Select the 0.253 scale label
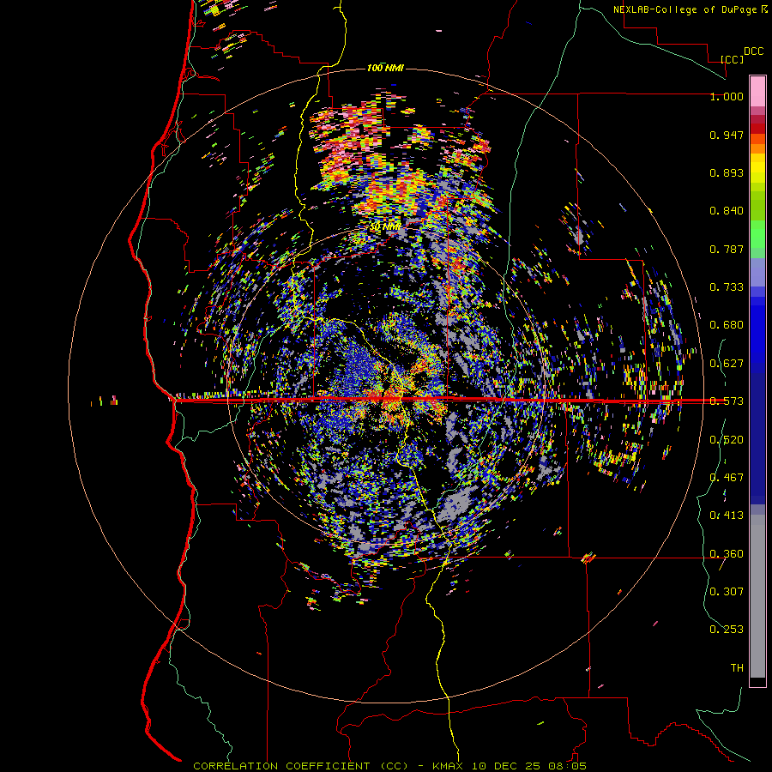 click(x=727, y=630)
